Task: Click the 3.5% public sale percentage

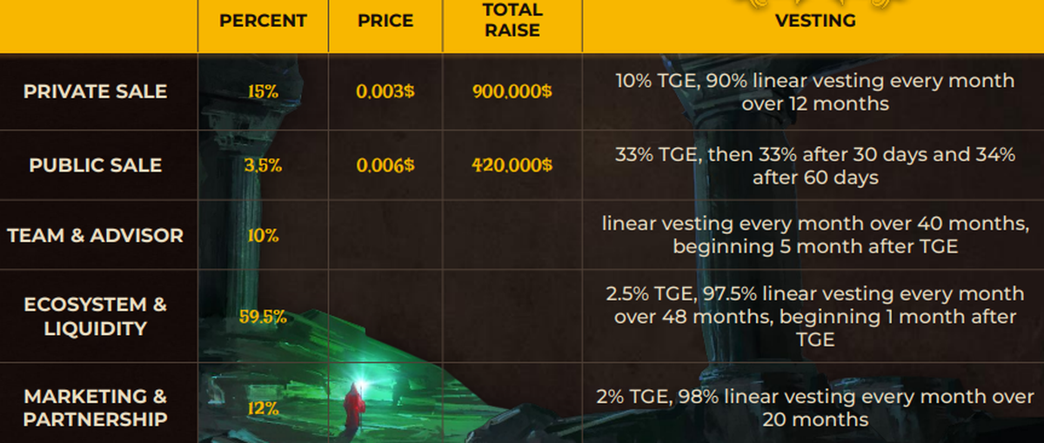Action: tap(263, 165)
